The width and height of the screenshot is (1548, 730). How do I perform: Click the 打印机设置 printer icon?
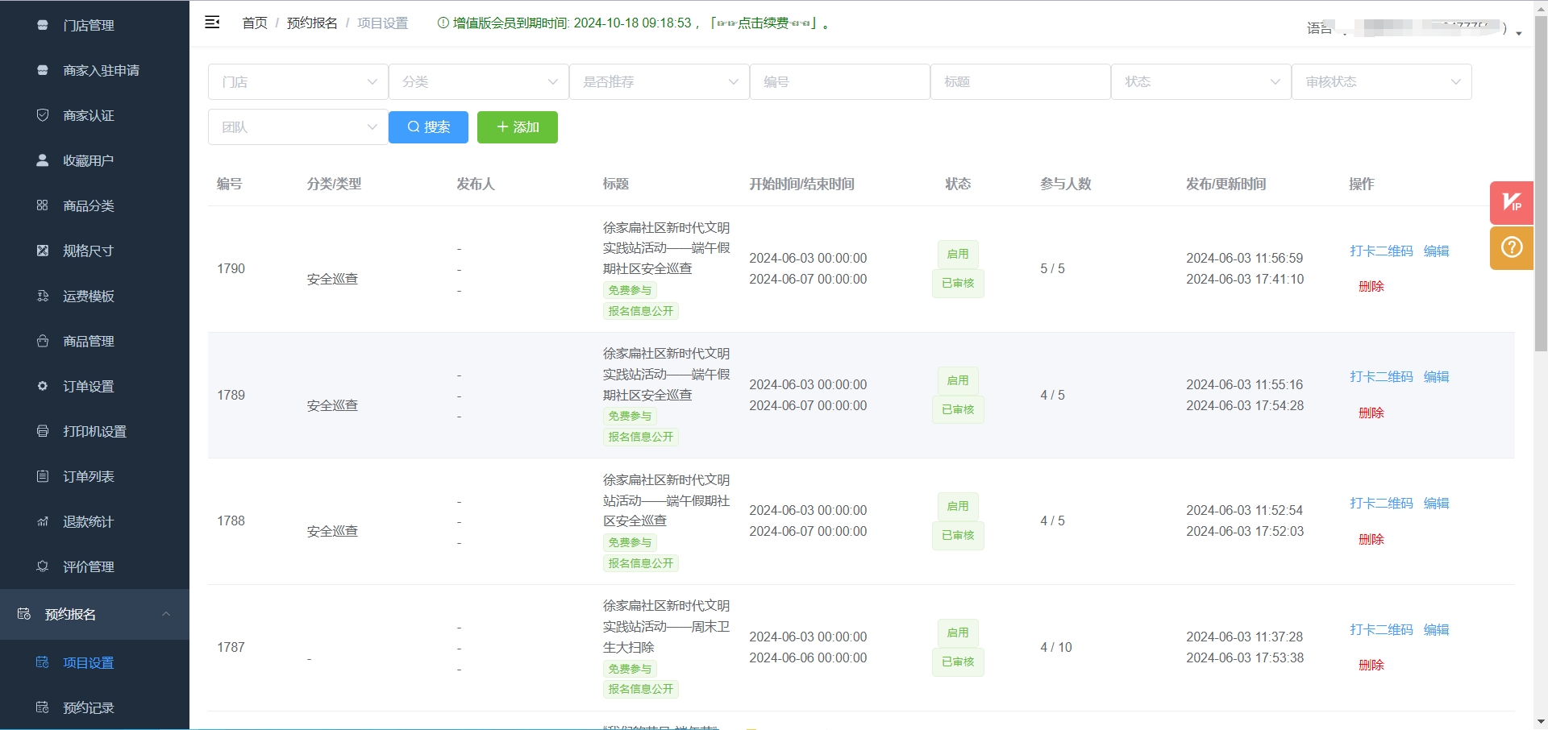(x=43, y=431)
